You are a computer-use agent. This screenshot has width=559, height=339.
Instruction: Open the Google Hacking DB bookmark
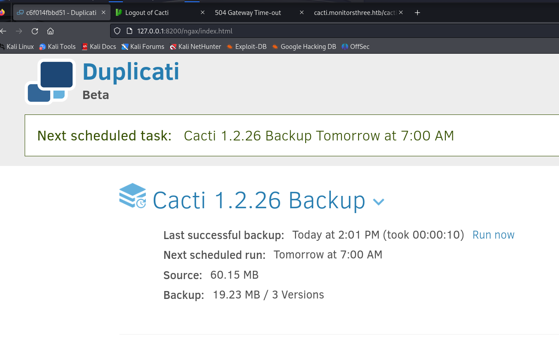click(304, 47)
